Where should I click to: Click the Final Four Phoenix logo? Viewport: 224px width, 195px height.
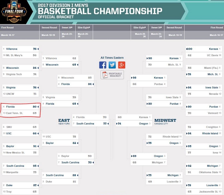14,12
